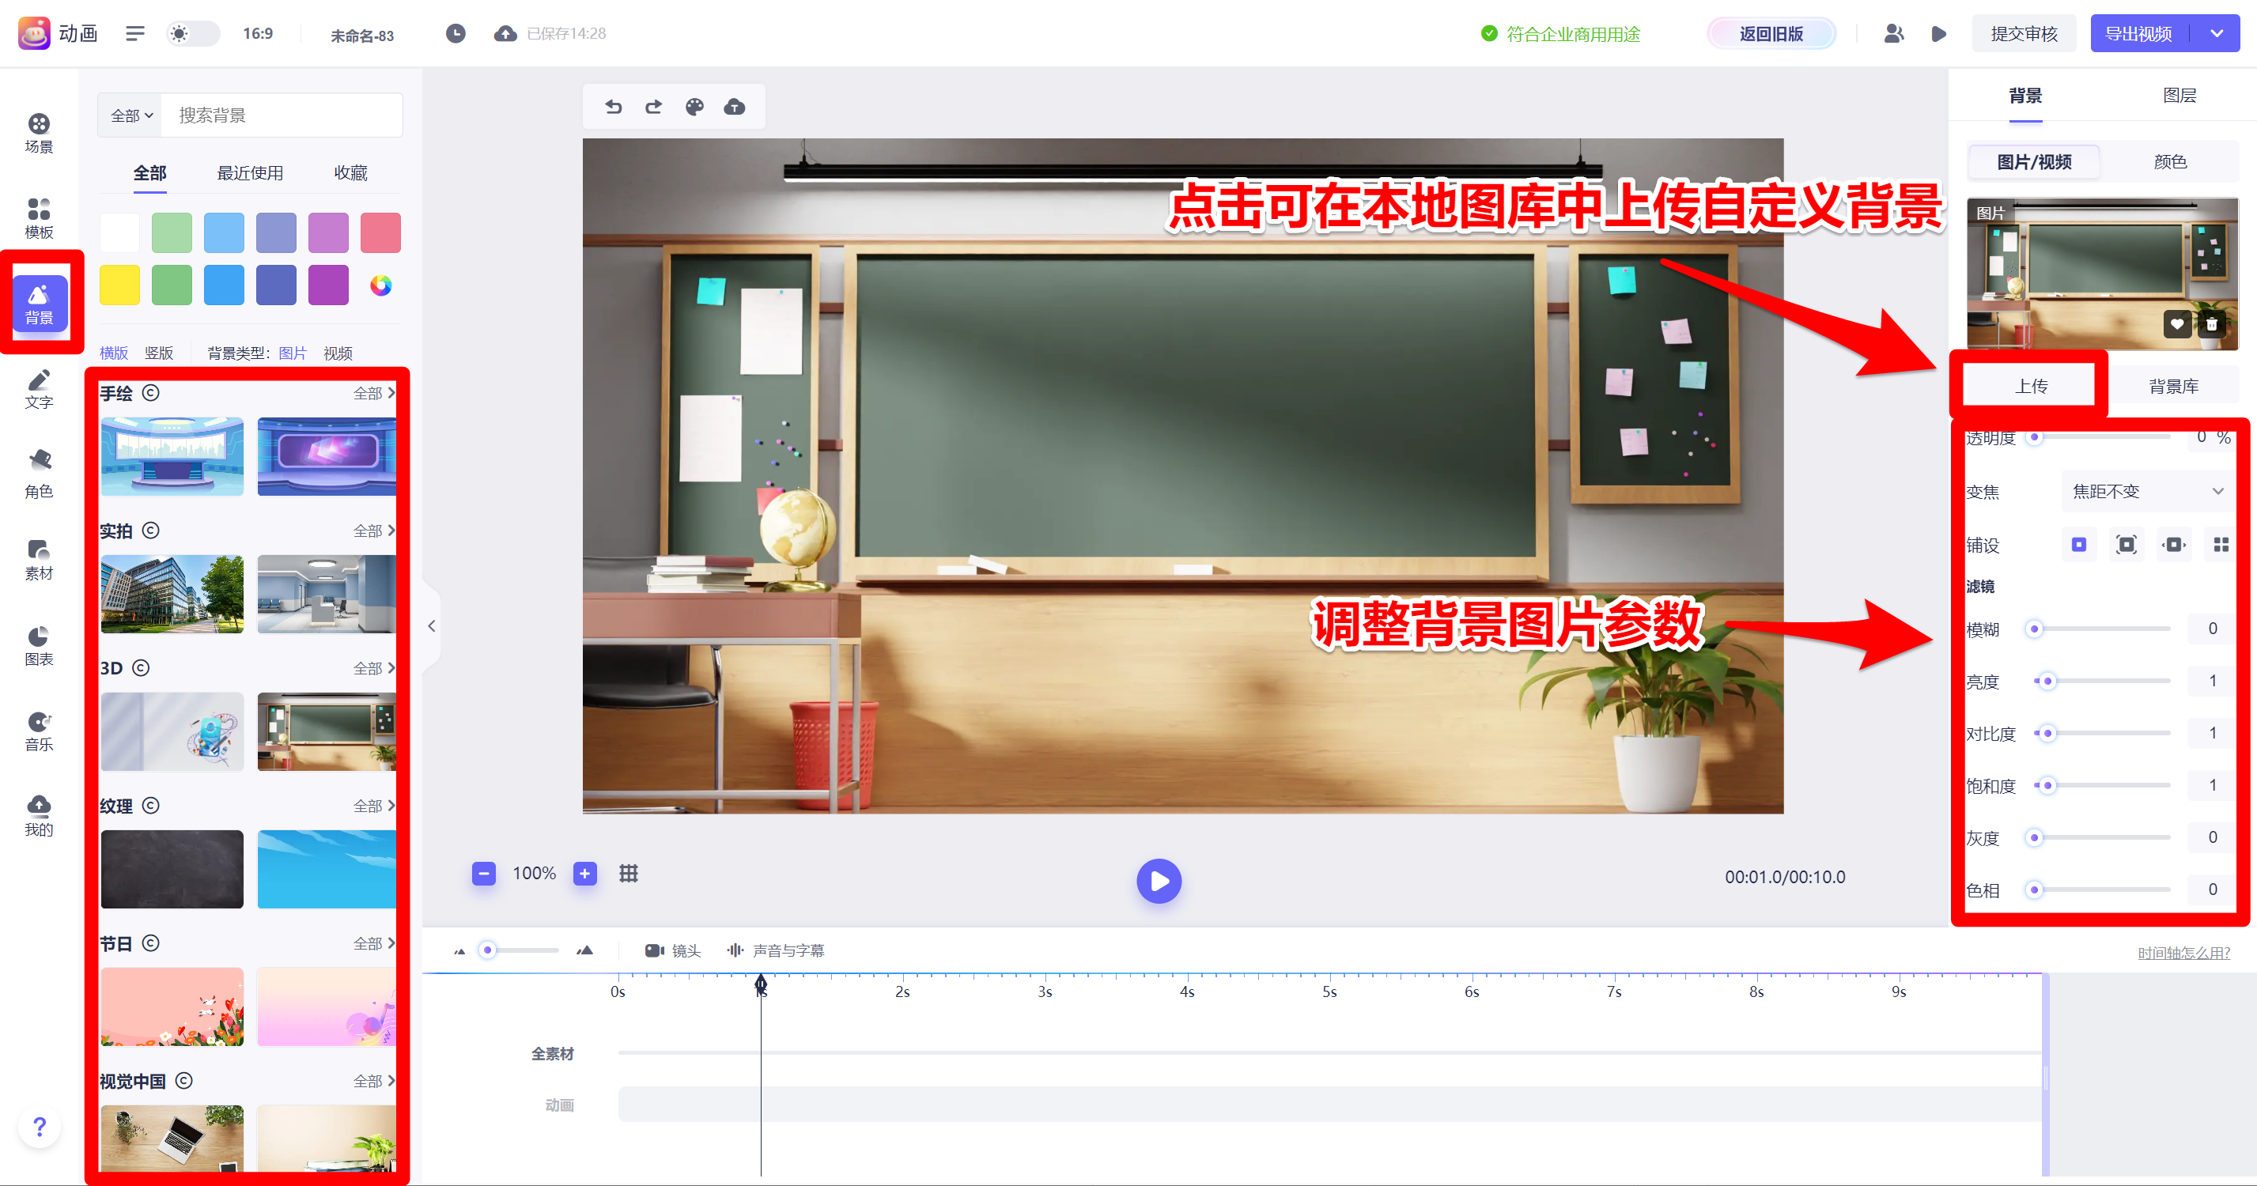Click the 搜索背景 search field
The width and height of the screenshot is (2257, 1186).
pyautogui.click(x=282, y=115)
